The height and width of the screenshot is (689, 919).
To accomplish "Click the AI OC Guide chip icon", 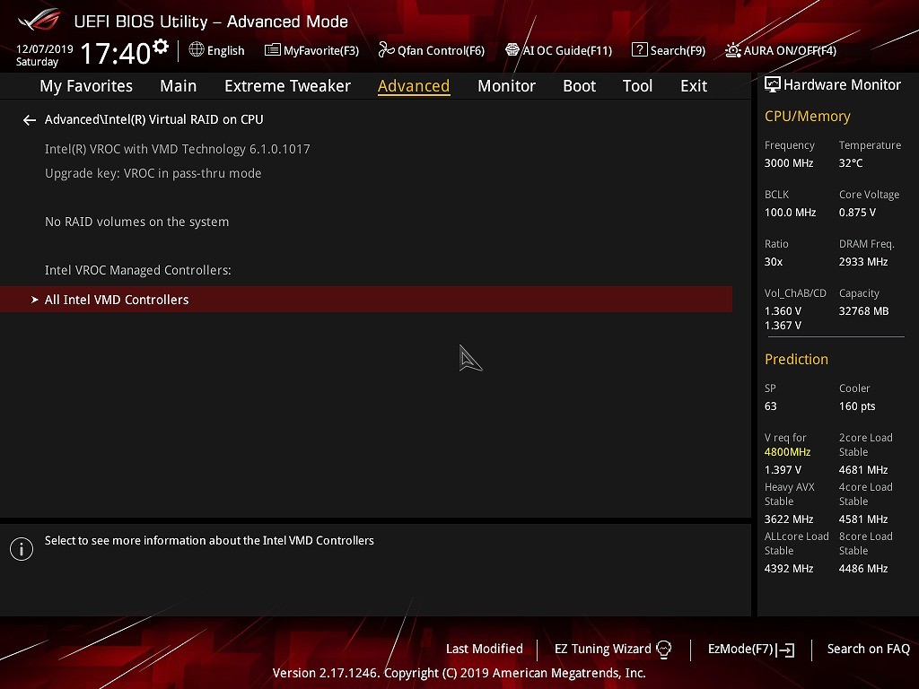I will point(512,50).
